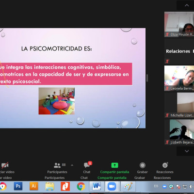This screenshot has width=194, height=194.
Task: Open Photoshop from the taskbar
Action: (18, 186)
